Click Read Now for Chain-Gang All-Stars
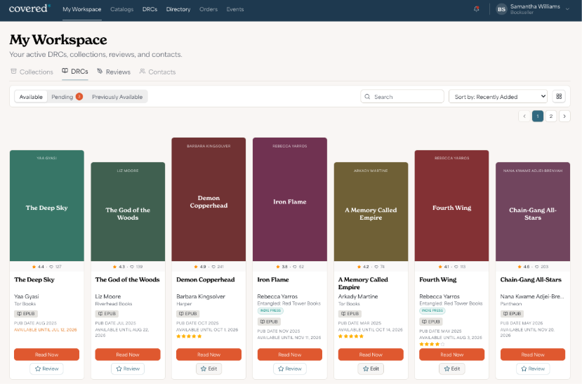The height and width of the screenshot is (384, 582). coord(533,355)
